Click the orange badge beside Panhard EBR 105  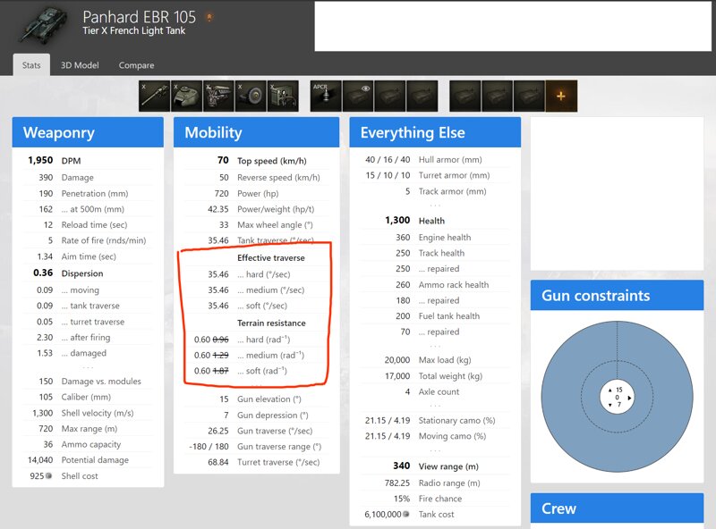coord(209,17)
